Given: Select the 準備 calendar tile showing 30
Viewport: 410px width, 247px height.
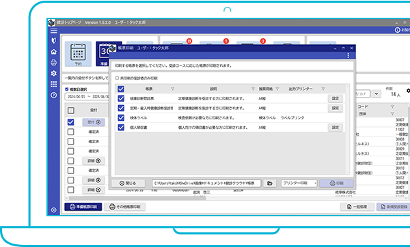Looking at the screenshot, I should coord(102,54).
